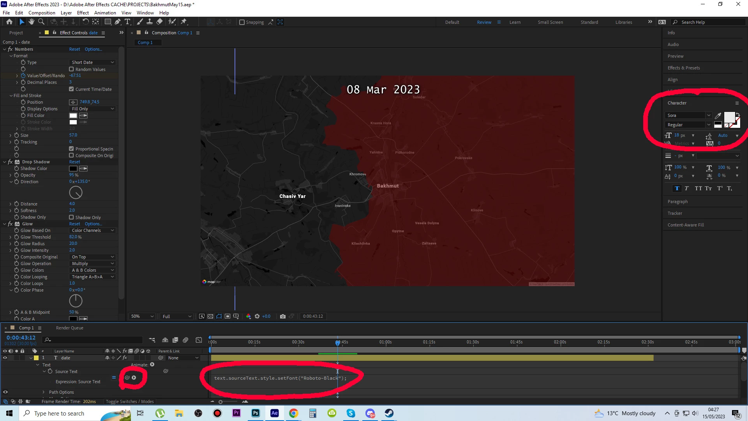Viewport: 748px width, 421px height.
Task: Switch to the Render Queue tab
Action: (x=69, y=328)
